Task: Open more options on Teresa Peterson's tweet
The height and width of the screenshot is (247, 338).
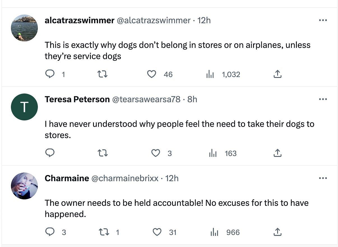Action: (x=323, y=99)
